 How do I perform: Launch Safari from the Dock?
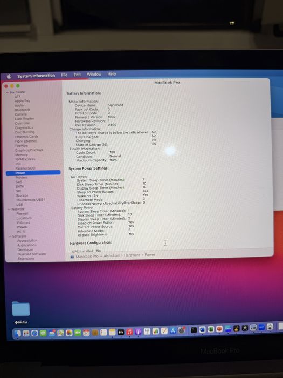tap(34, 333)
